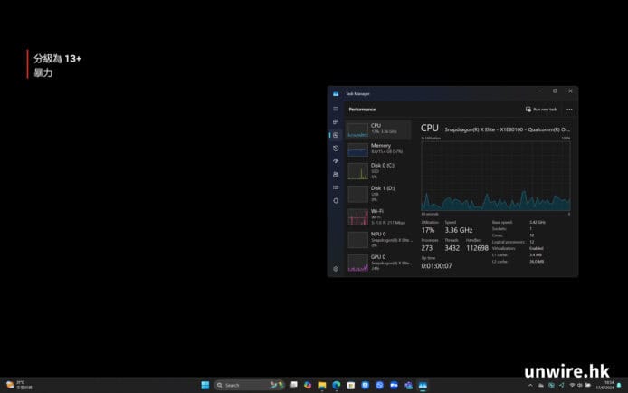Select GPU 0 in performance list

(x=378, y=263)
